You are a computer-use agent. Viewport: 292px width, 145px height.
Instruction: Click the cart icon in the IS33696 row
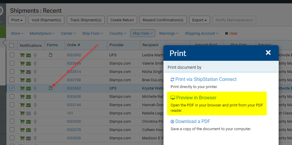(22, 63)
